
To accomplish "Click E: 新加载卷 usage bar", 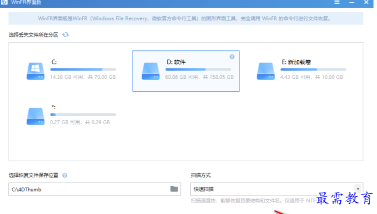I will 313,69.
